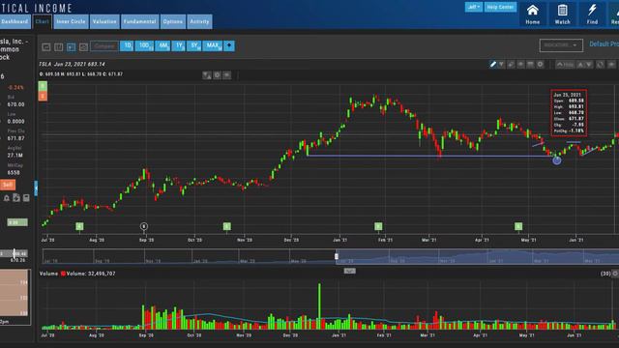Select the fourth chart style icon beside Compare
This screenshot has width=619, height=348.
(83, 47)
